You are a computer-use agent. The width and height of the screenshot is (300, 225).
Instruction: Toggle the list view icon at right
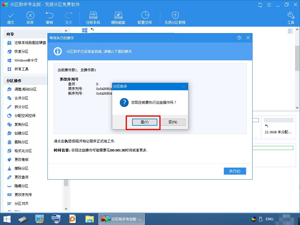[x=290, y=31]
